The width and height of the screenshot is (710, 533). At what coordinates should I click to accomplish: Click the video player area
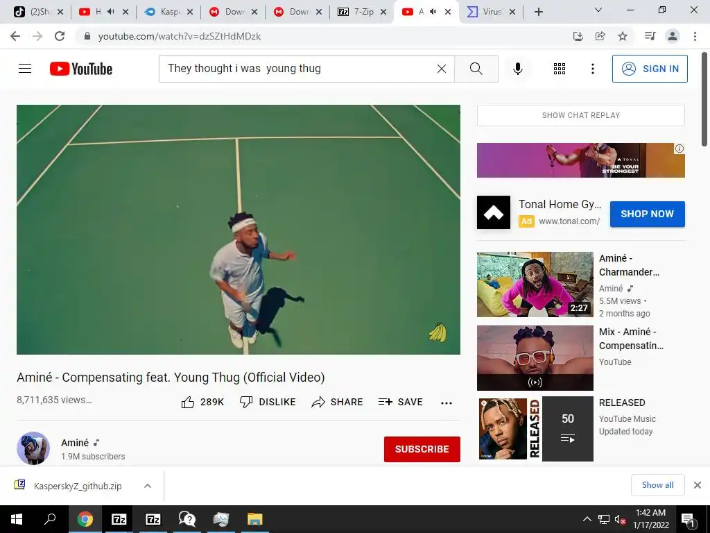click(x=239, y=229)
